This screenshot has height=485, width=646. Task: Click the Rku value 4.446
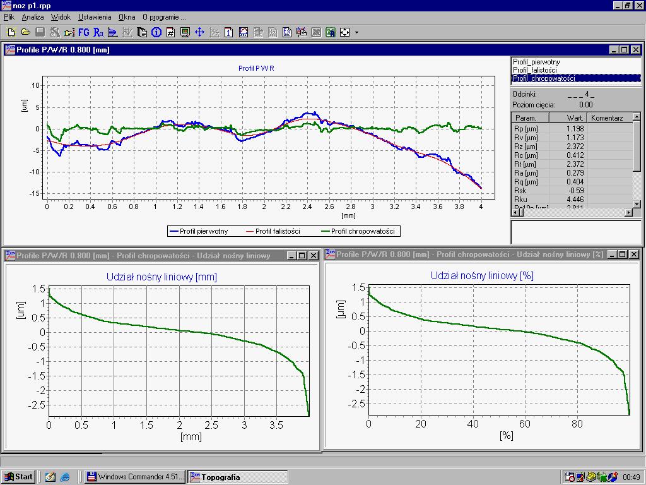575,200
